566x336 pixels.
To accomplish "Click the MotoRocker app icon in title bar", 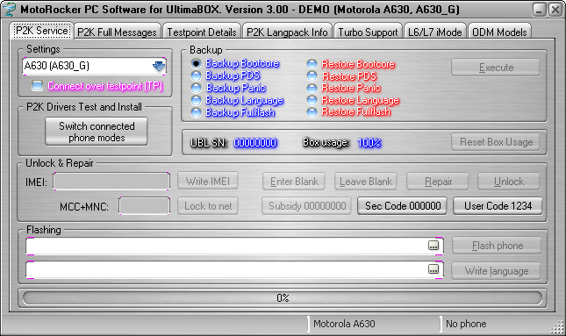I will 9,9.
